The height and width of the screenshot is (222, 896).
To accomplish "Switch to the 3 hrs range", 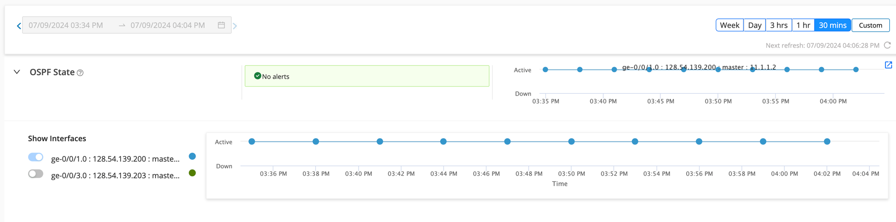I will [x=779, y=25].
